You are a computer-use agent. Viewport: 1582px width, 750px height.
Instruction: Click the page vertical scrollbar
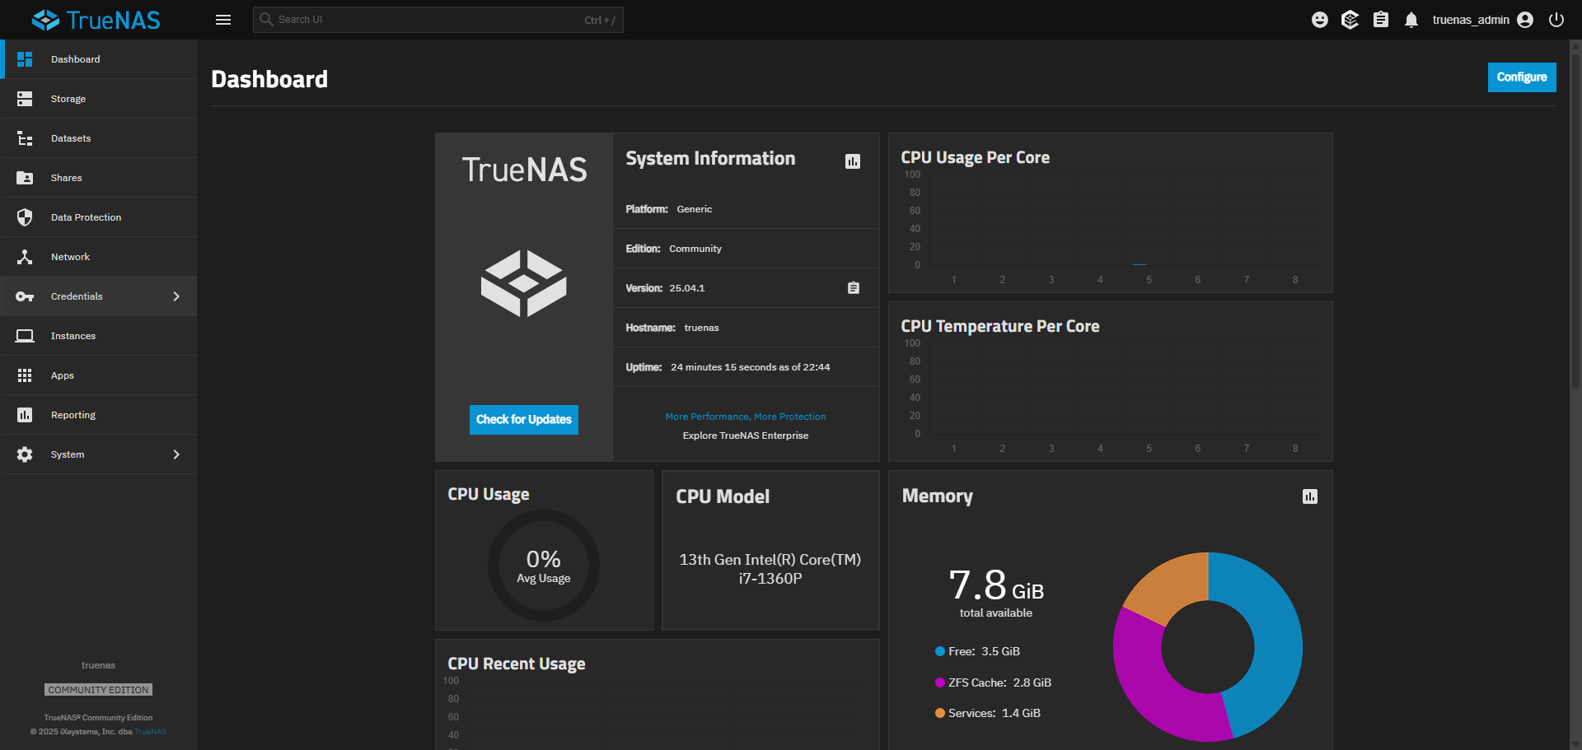click(x=1575, y=222)
